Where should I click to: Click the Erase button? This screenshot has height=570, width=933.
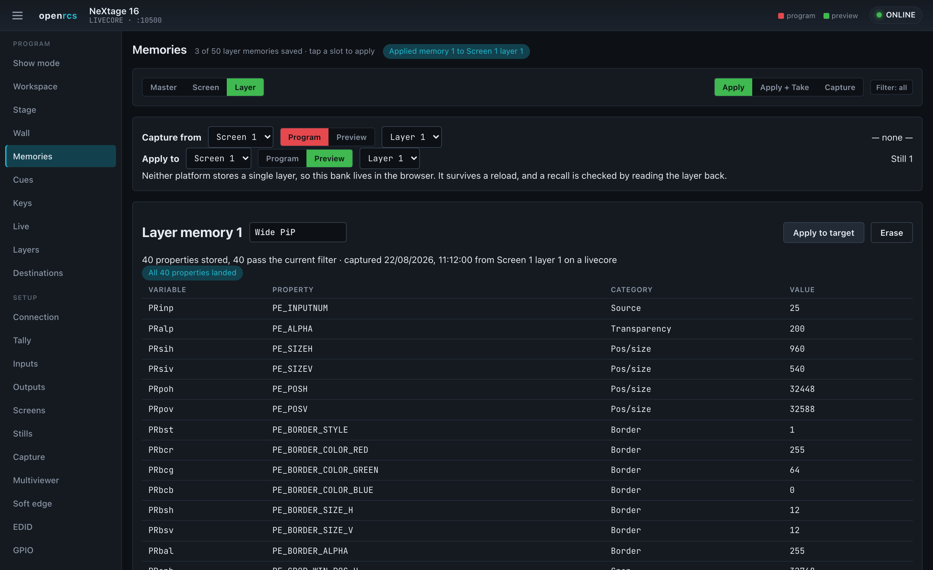point(891,233)
